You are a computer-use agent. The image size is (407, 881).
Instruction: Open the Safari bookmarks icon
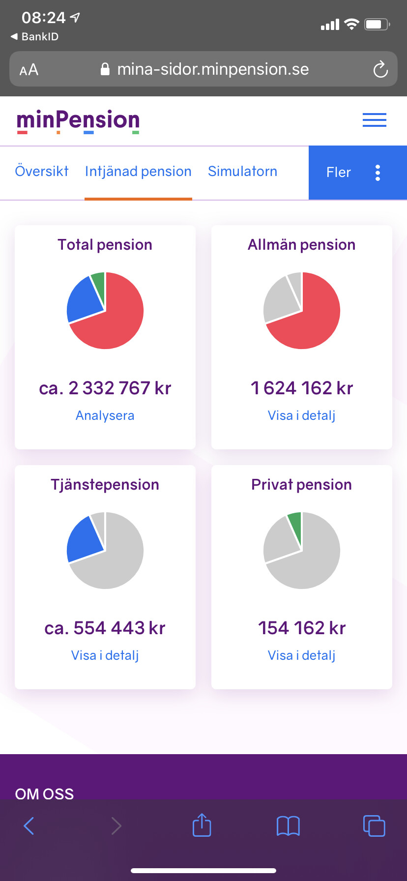288,825
